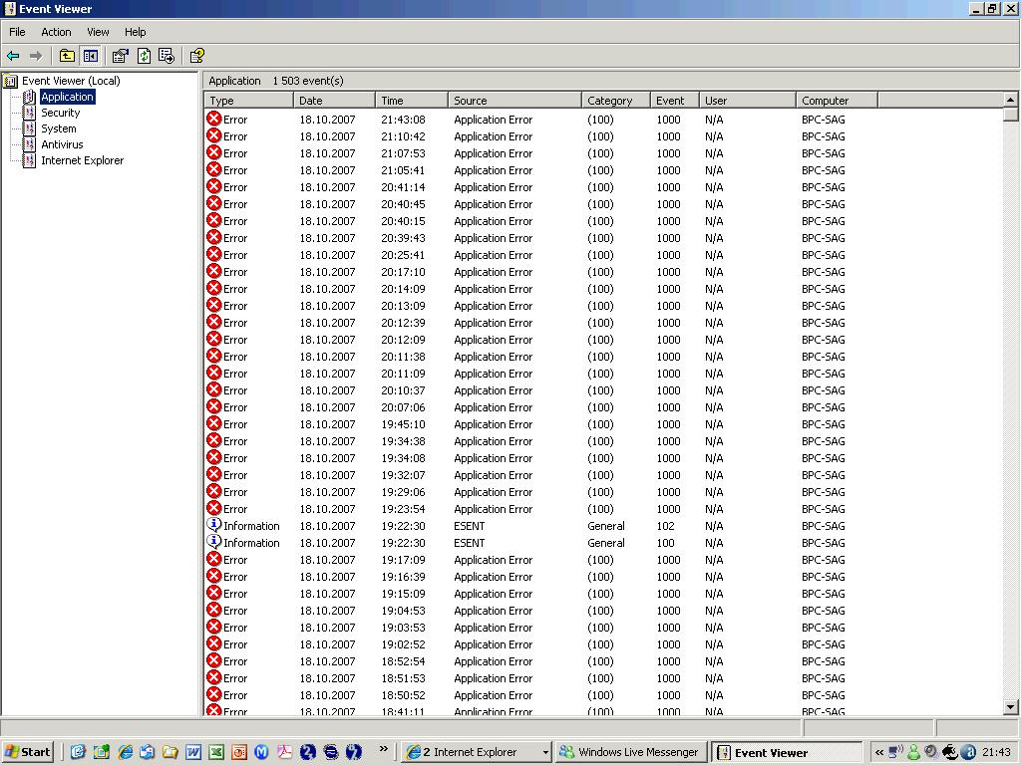
Task: Sort by the Time column header
Action: pos(412,101)
